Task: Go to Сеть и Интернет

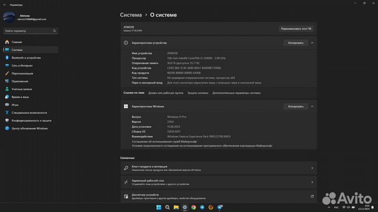Action: coord(30,65)
